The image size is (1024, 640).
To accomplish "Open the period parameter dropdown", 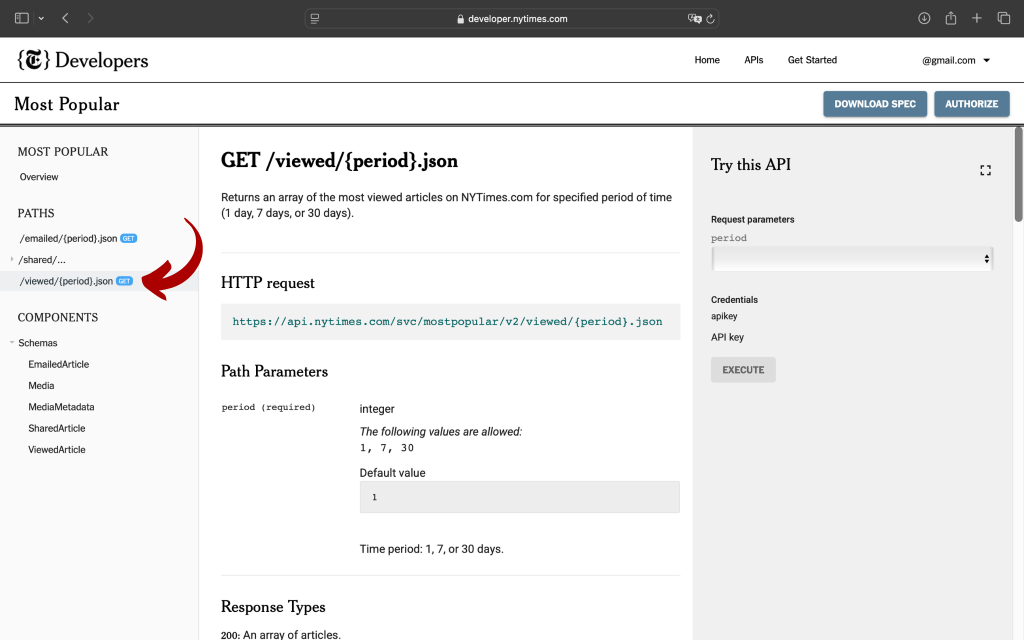I will coord(852,259).
